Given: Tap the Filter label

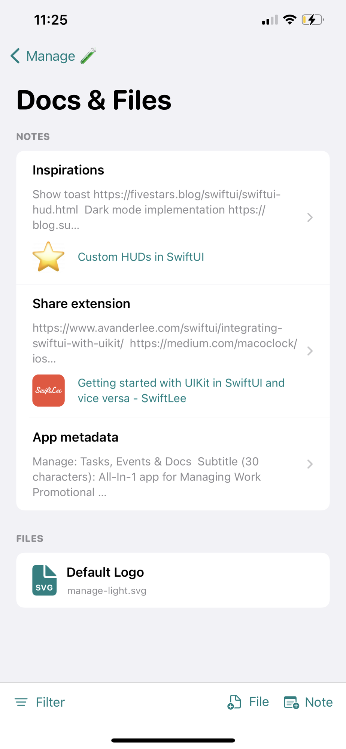Looking at the screenshot, I should 50,702.
